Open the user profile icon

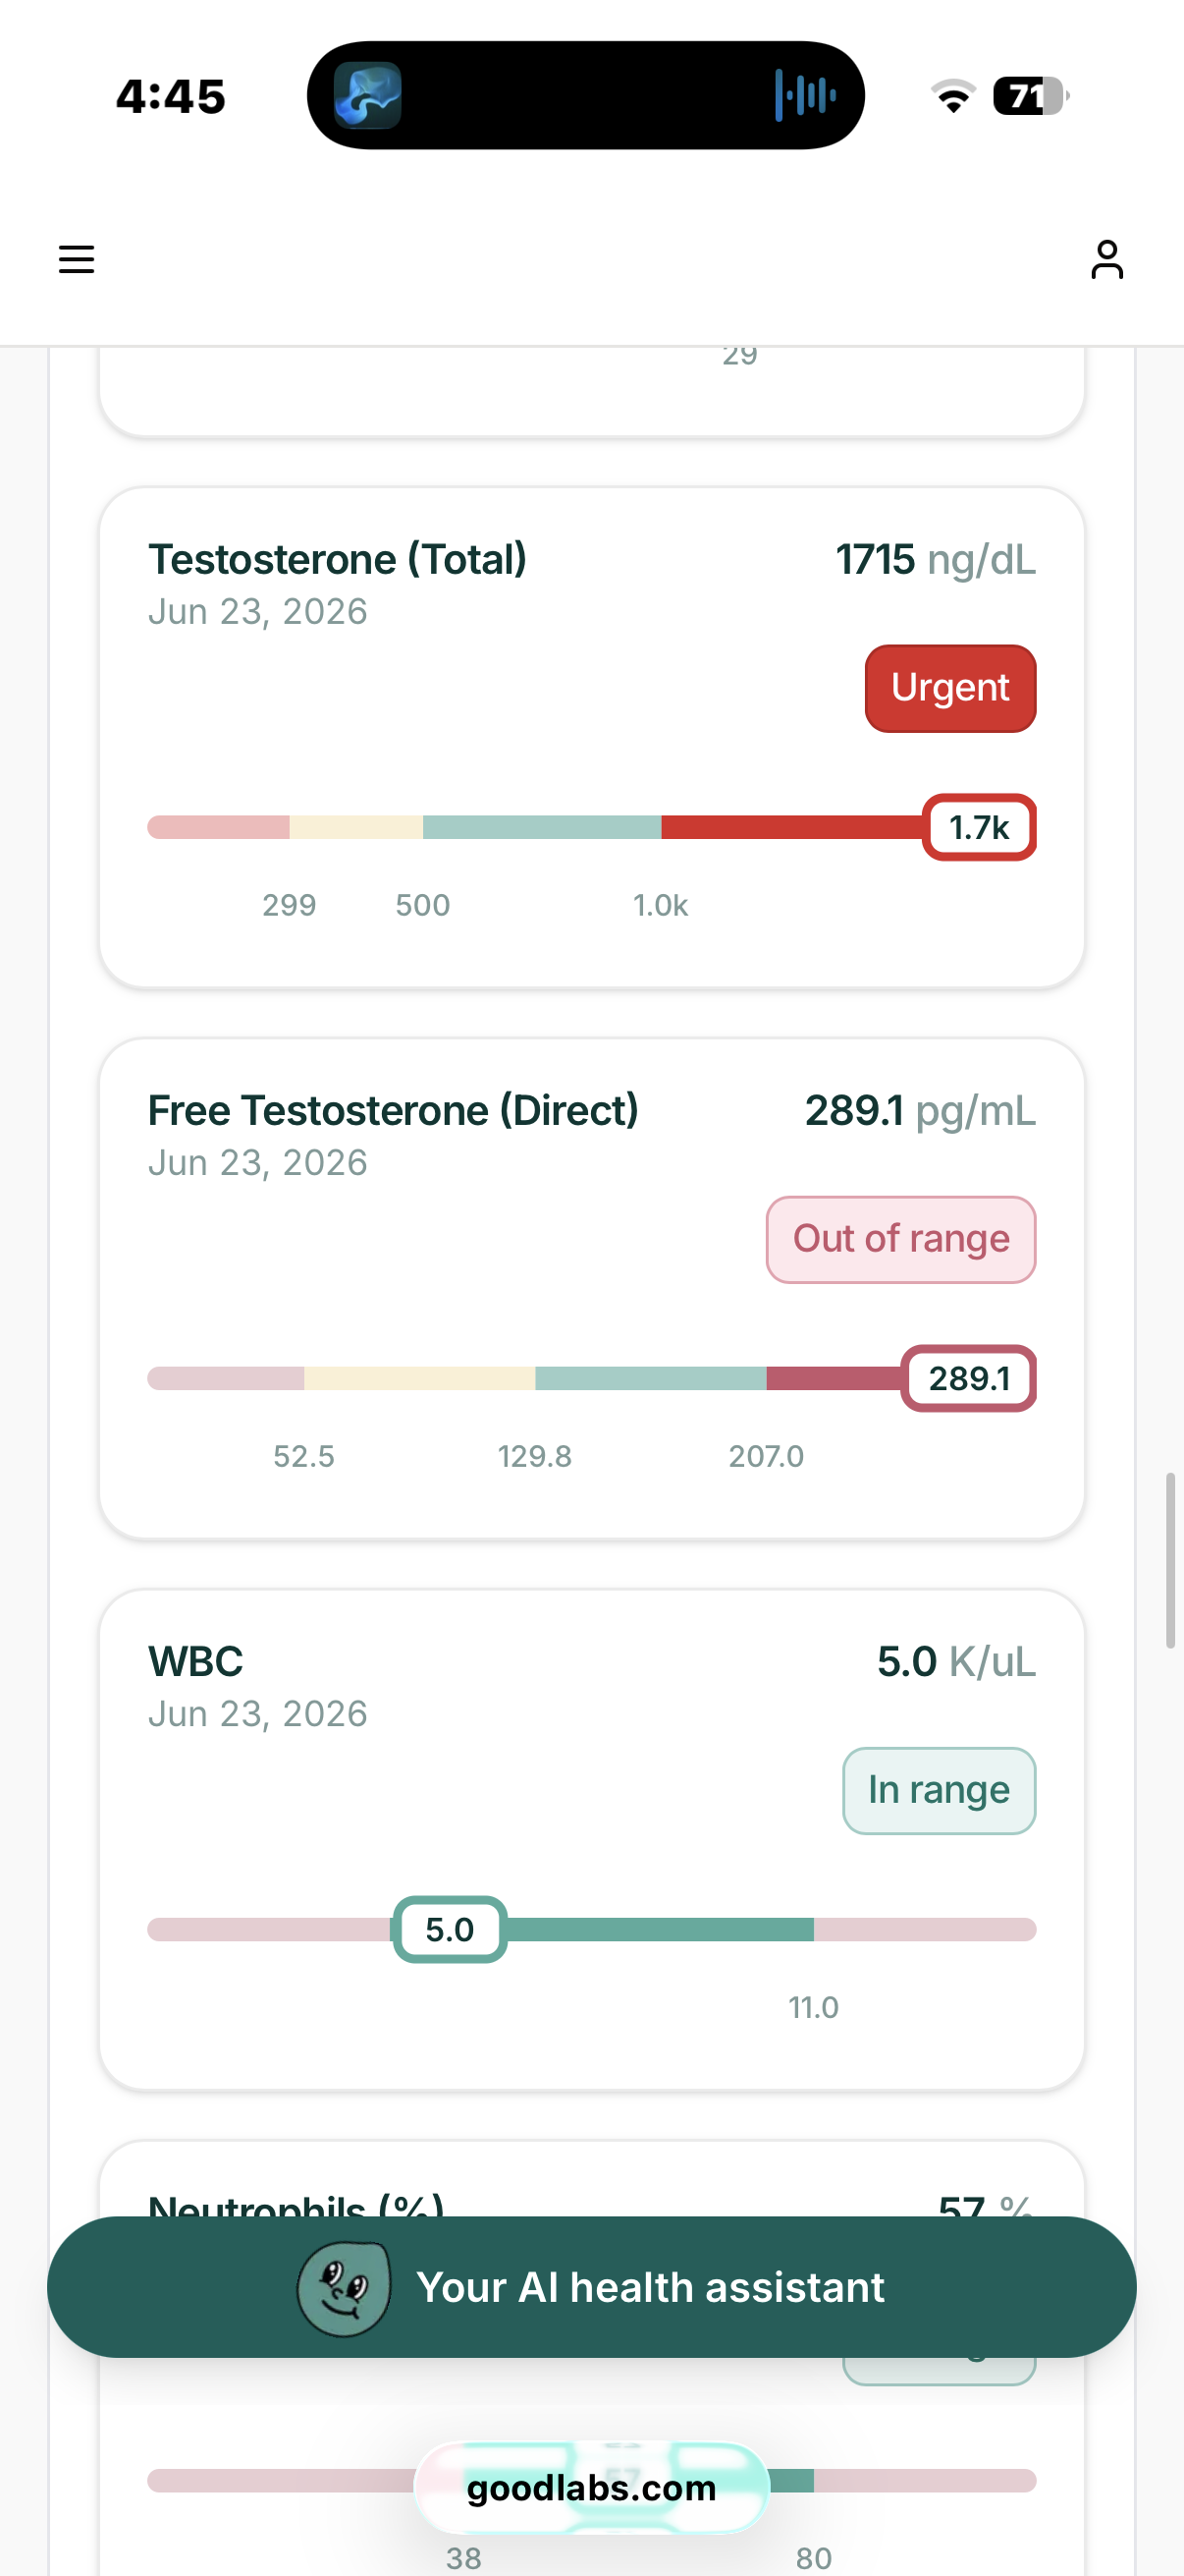pyautogui.click(x=1106, y=260)
